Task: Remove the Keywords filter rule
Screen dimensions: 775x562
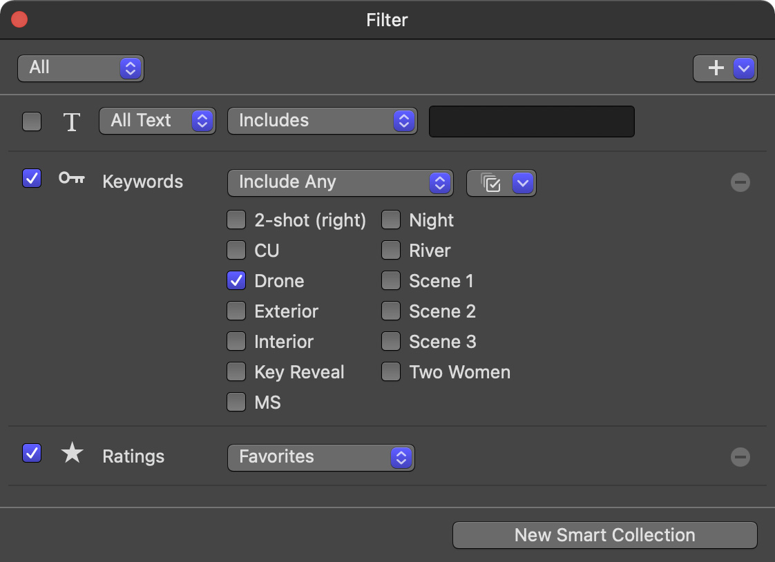Action: (740, 182)
